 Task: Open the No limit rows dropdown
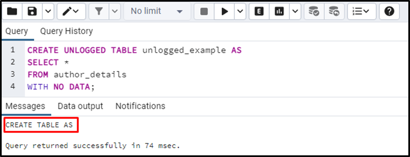tap(157, 11)
